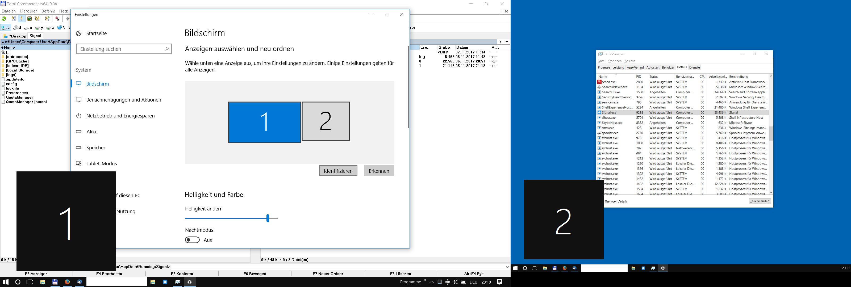Viewport: 851px width, 287px height.
Task: Open volume control in system tray
Action: (455, 282)
